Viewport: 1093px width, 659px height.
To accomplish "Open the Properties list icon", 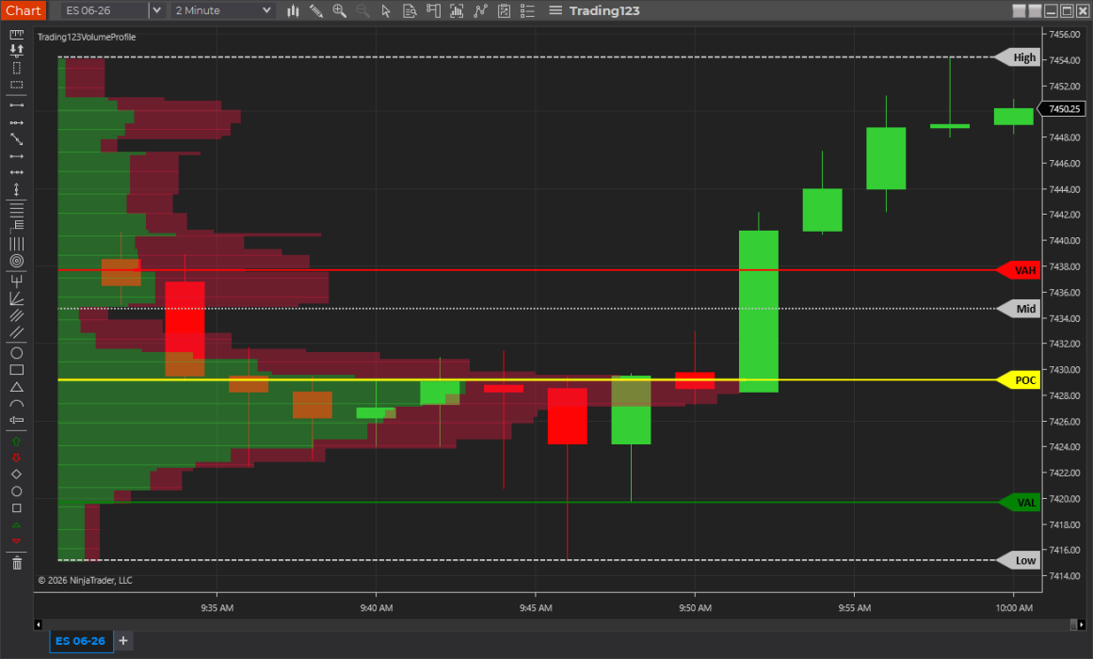I will pos(528,10).
